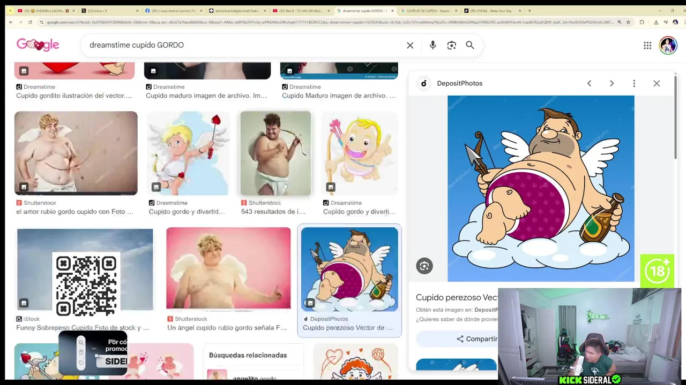Close the dreamstime cupido GORDO tab
Screen dimensions: 686x385
[393, 11]
